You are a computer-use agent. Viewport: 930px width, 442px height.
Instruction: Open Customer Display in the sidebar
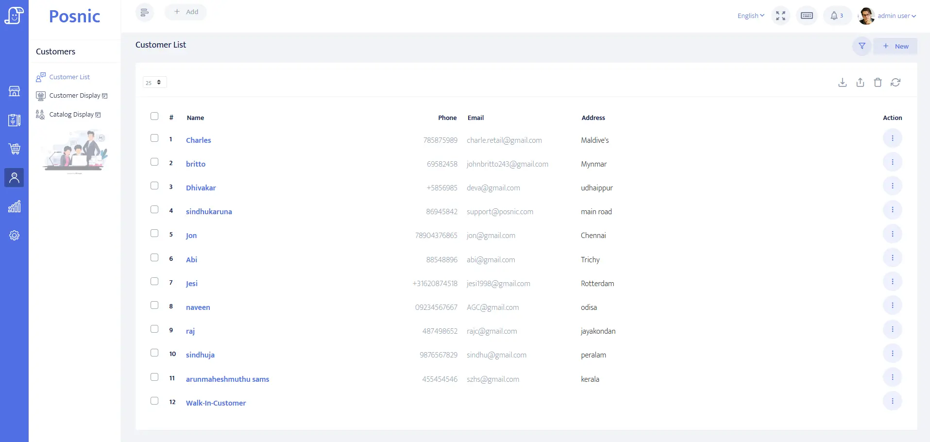point(75,96)
